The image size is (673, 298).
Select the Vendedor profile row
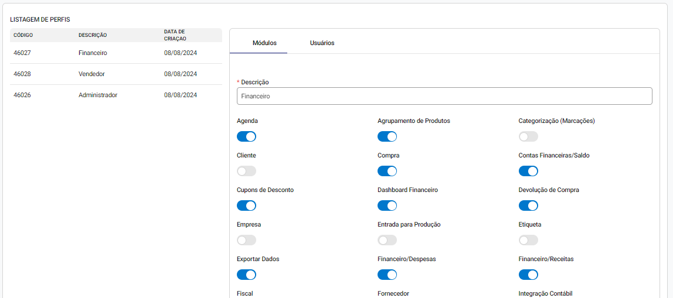tap(115, 74)
